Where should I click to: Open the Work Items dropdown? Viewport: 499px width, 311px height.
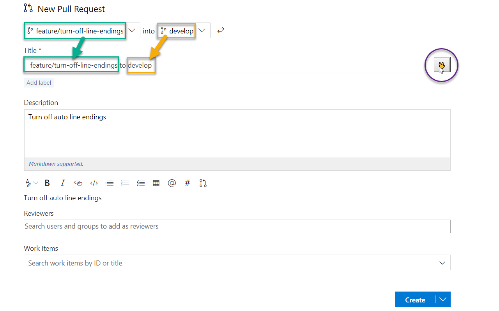(x=442, y=262)
